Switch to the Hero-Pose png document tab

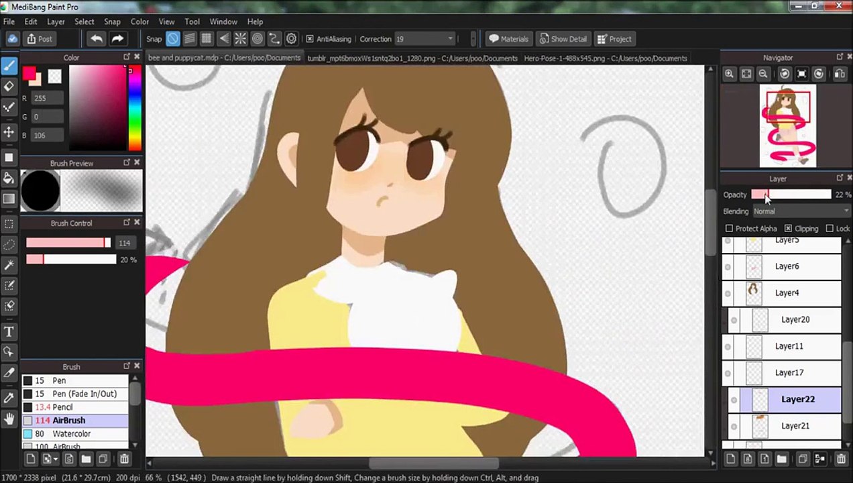point(606,58)
